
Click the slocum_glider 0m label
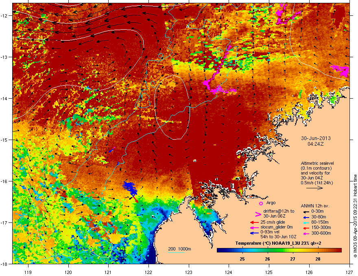[x=277, y=227]
